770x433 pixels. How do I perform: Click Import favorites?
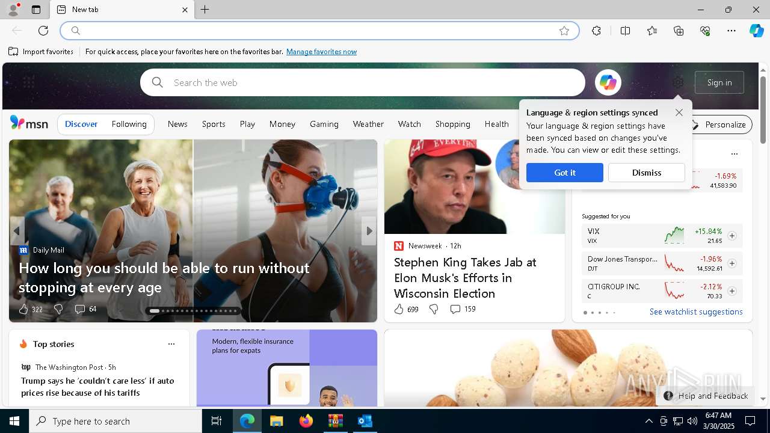coord(41,52)
